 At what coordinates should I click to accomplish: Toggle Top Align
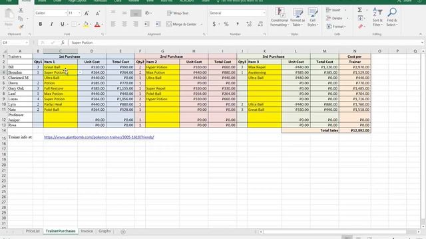tap(113, 13)
